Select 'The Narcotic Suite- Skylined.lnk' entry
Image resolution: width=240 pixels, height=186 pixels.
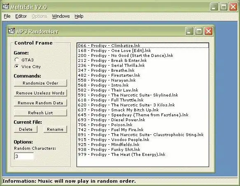143,95
